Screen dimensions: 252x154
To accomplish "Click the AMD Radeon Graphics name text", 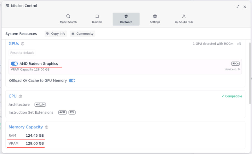I will pos(39,64).
